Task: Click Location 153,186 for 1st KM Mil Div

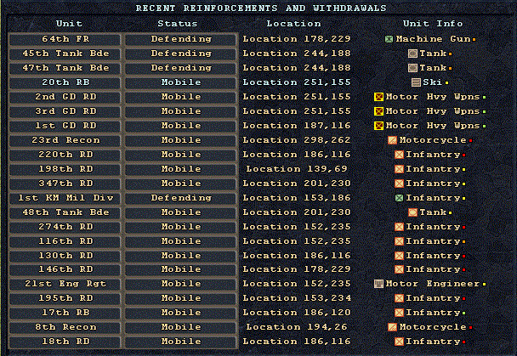Action: click(297, 198)
